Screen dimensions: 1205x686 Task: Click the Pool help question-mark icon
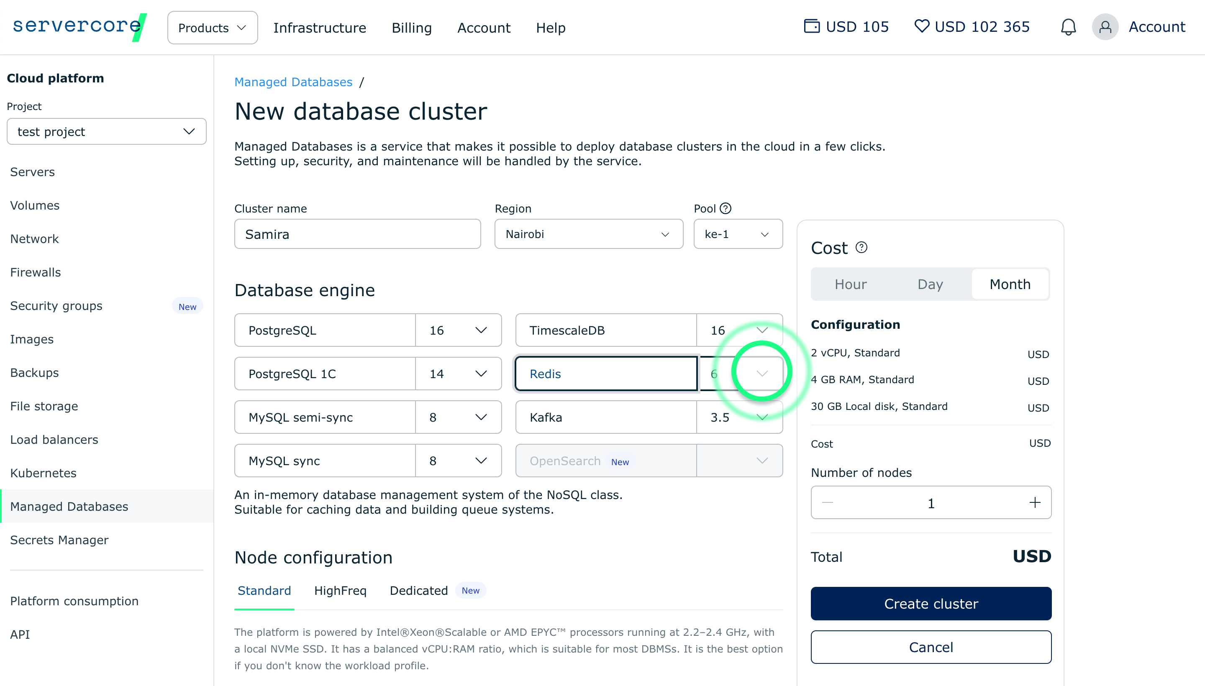[726, 208]
